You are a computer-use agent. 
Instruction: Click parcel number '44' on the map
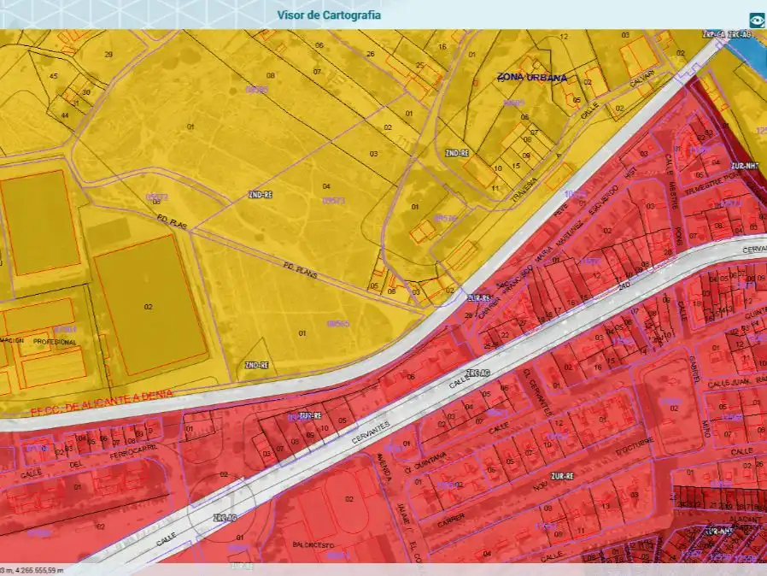coord(65,115)
